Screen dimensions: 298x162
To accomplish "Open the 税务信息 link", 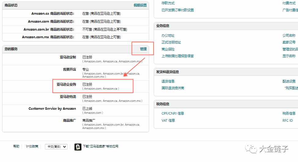I will (x=289, y=113).
